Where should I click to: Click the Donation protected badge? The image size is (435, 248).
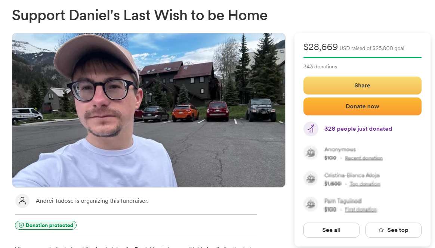click(46, 225)
